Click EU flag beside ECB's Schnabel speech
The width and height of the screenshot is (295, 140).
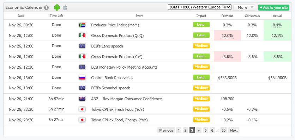click(82, 88)
